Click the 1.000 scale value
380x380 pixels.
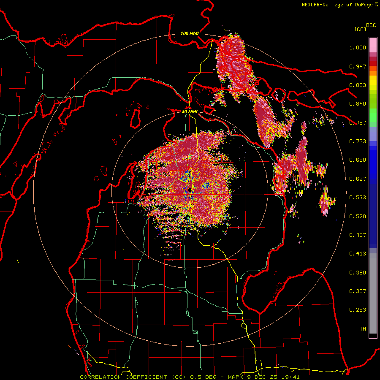point(358,47)
